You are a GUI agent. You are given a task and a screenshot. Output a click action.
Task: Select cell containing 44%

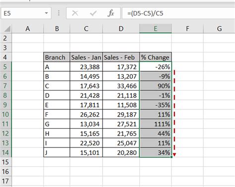155,134
